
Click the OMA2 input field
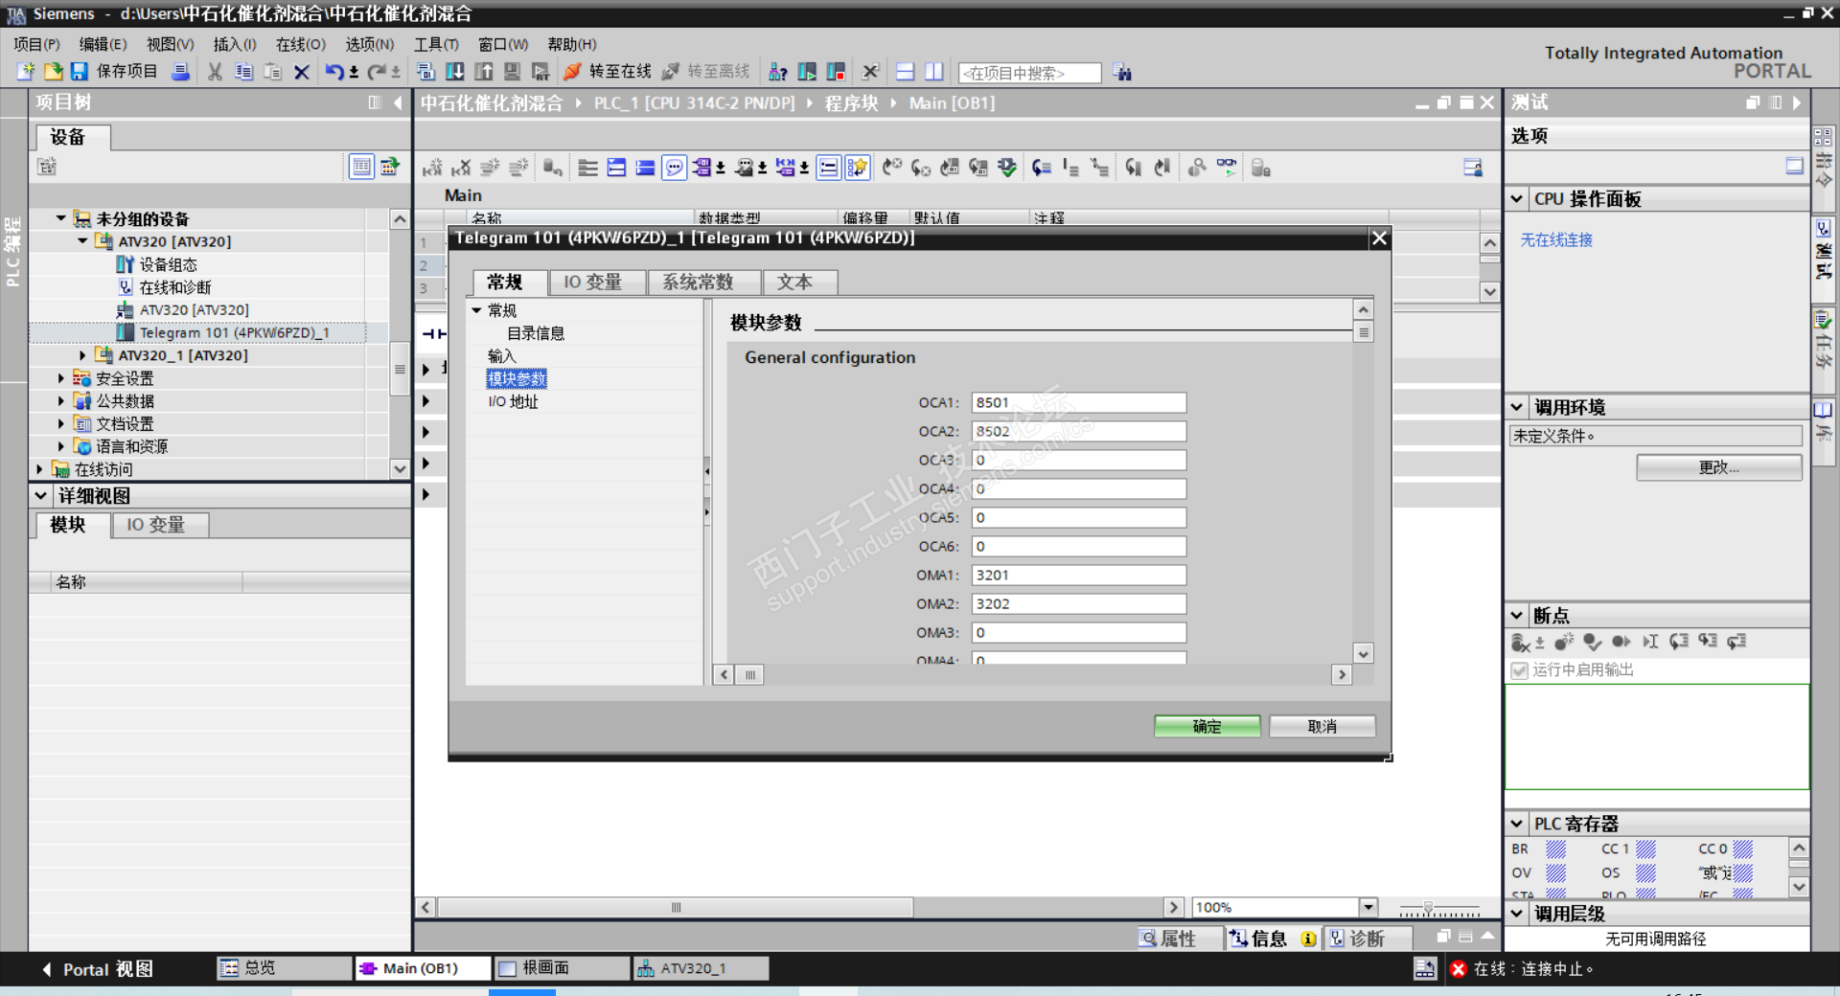click(1079, 604)
